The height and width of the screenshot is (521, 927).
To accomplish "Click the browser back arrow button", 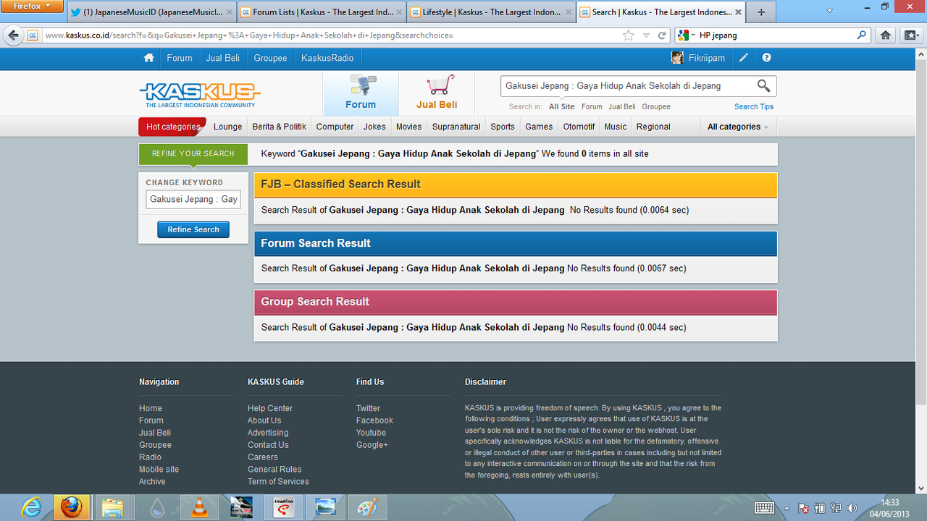I will pos(13,35).
